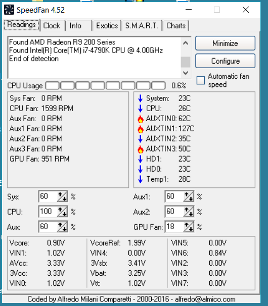Click the CPU Usage bar first segment
268x306 pixels.
pyautogui.click(x=52, y=85)
